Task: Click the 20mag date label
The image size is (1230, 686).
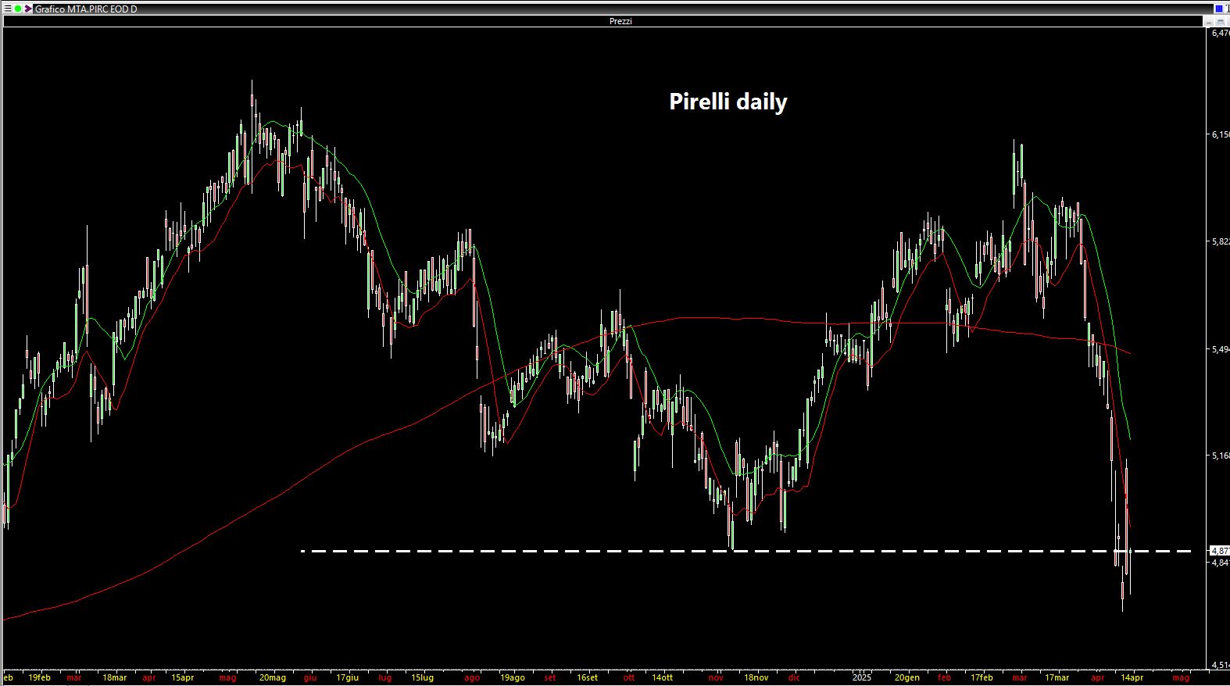Action: (x=273, y=677)
